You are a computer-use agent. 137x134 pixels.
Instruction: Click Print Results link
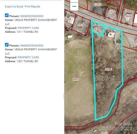pyautogui.click(x=32, y=7)
